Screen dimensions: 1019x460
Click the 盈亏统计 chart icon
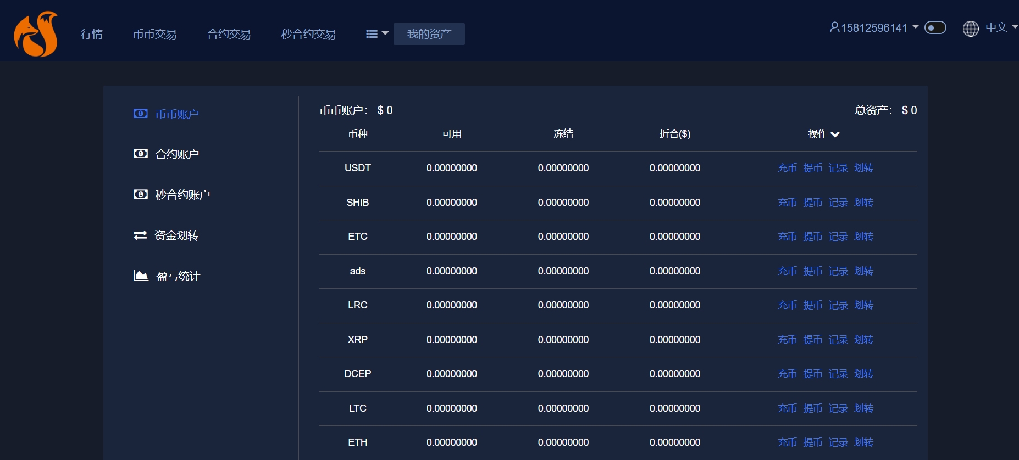pos(141,276)
